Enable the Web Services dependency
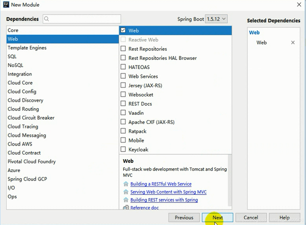Viewport: 306px width, 225px height. click(x=123, y=76)
